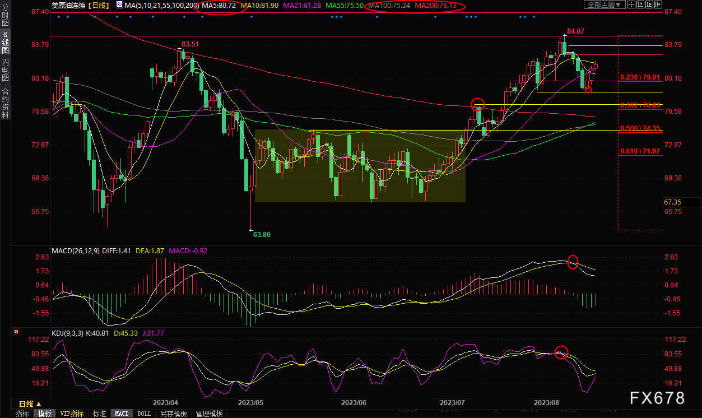Click the left-bar range measurement icon
The height and width of the screenshot is (418, 702).
641,4
